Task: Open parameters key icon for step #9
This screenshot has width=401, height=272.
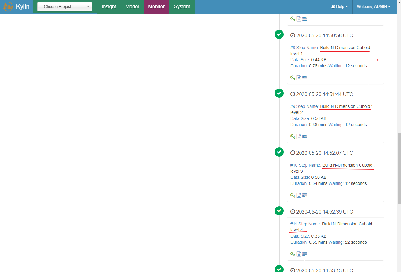Action: pos(293,136)
